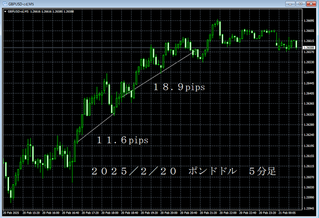Click the price scale label 1.26695

tap(309, 21)
